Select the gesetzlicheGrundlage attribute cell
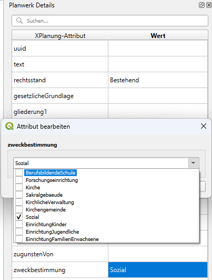Screen dimensions: 212x280 tap(60, 96)
